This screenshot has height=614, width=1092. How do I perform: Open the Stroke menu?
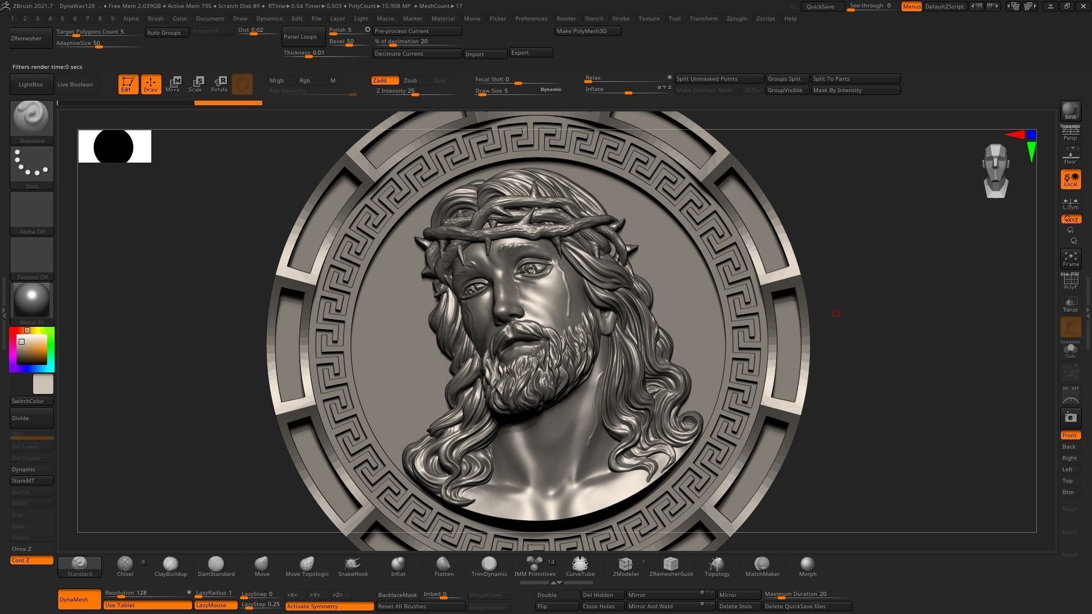[x=621, y=18]
